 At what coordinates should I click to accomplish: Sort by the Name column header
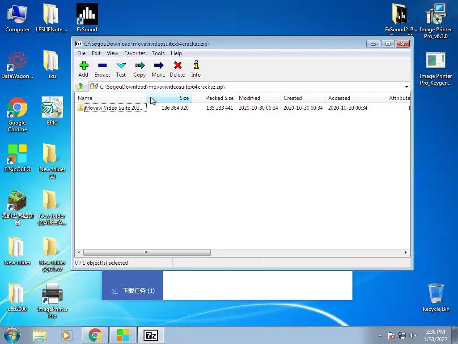pos(111,98)
